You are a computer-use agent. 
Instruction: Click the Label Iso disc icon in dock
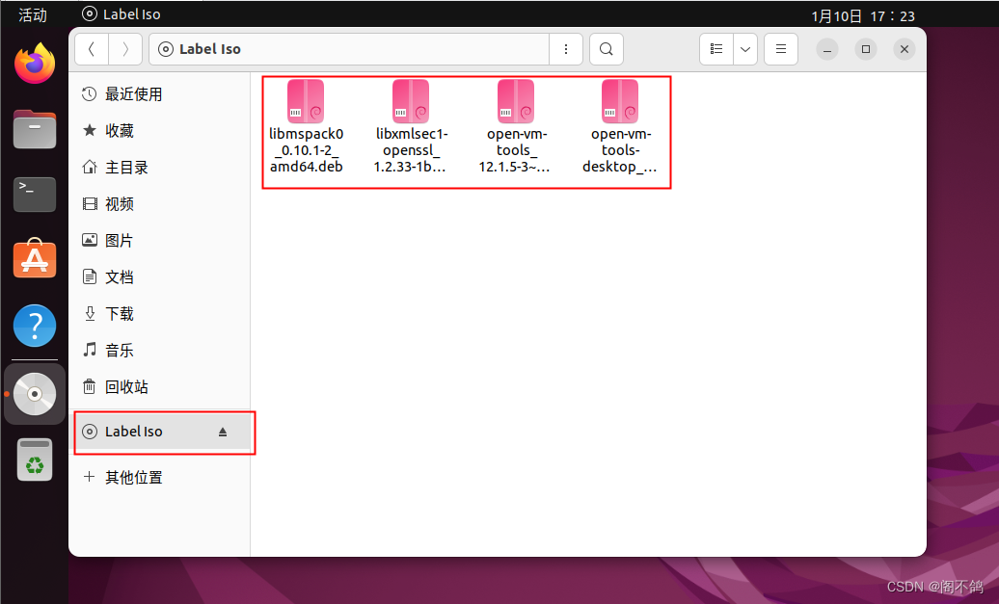point(34,394)
